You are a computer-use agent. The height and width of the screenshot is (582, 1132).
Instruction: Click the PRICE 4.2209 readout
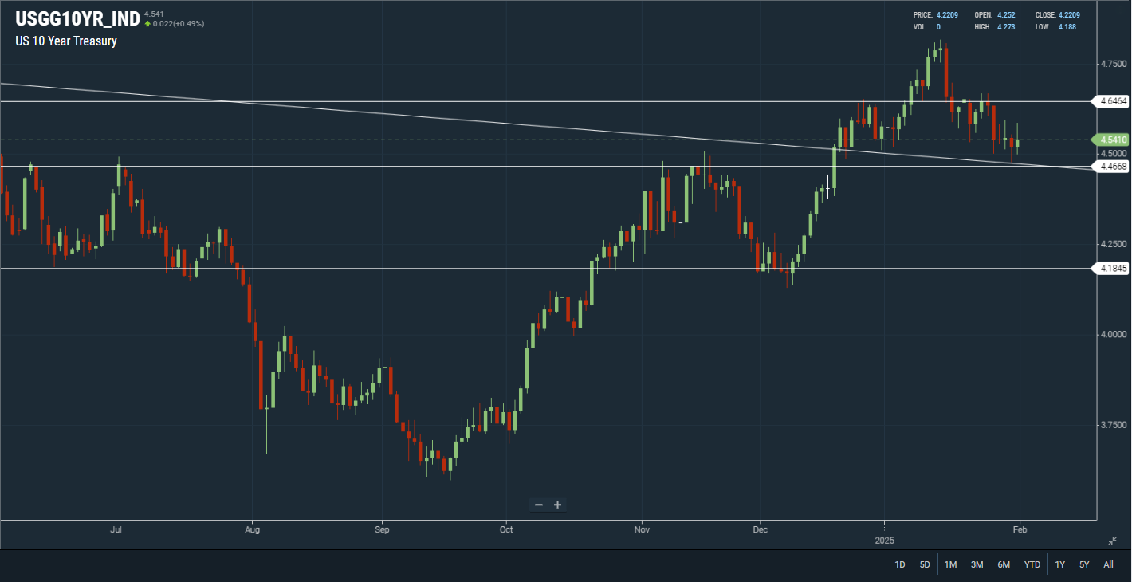pos(937,15)
